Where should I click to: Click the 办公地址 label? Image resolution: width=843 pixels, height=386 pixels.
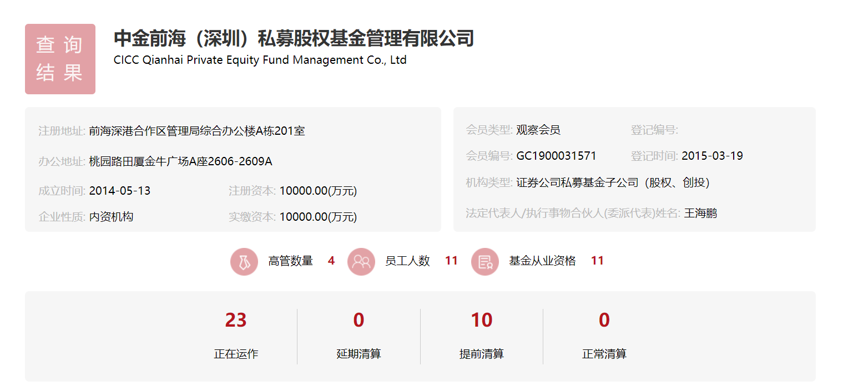62,161
